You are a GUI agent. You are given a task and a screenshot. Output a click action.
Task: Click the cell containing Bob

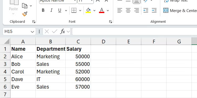(x=23, y=64)
